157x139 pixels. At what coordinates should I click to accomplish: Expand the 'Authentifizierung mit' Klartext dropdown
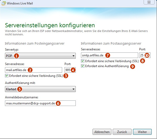40,89
